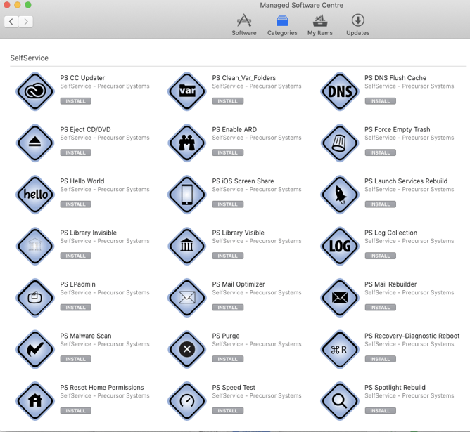This screenshot has height=432, width=470.
Task: Install PS DNS Flush Cache
Action: (x=380, y=101)
